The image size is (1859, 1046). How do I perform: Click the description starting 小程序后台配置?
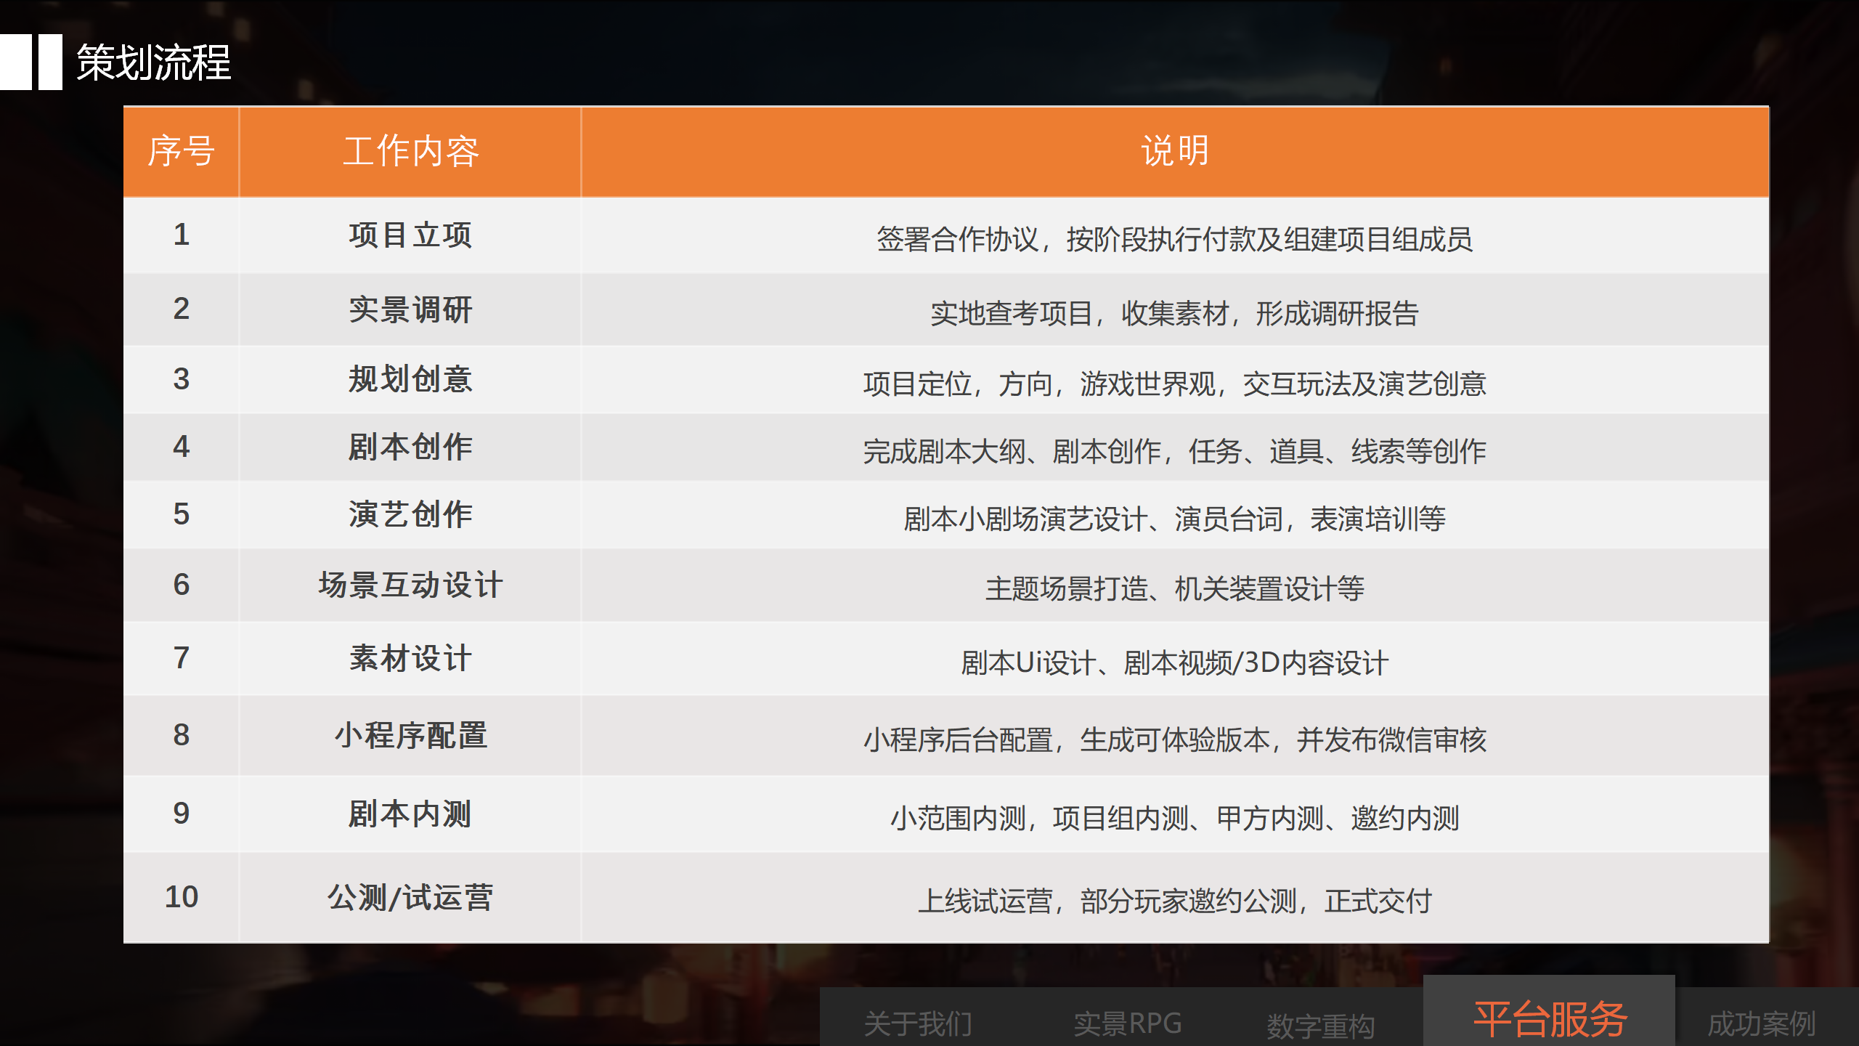1175,739
